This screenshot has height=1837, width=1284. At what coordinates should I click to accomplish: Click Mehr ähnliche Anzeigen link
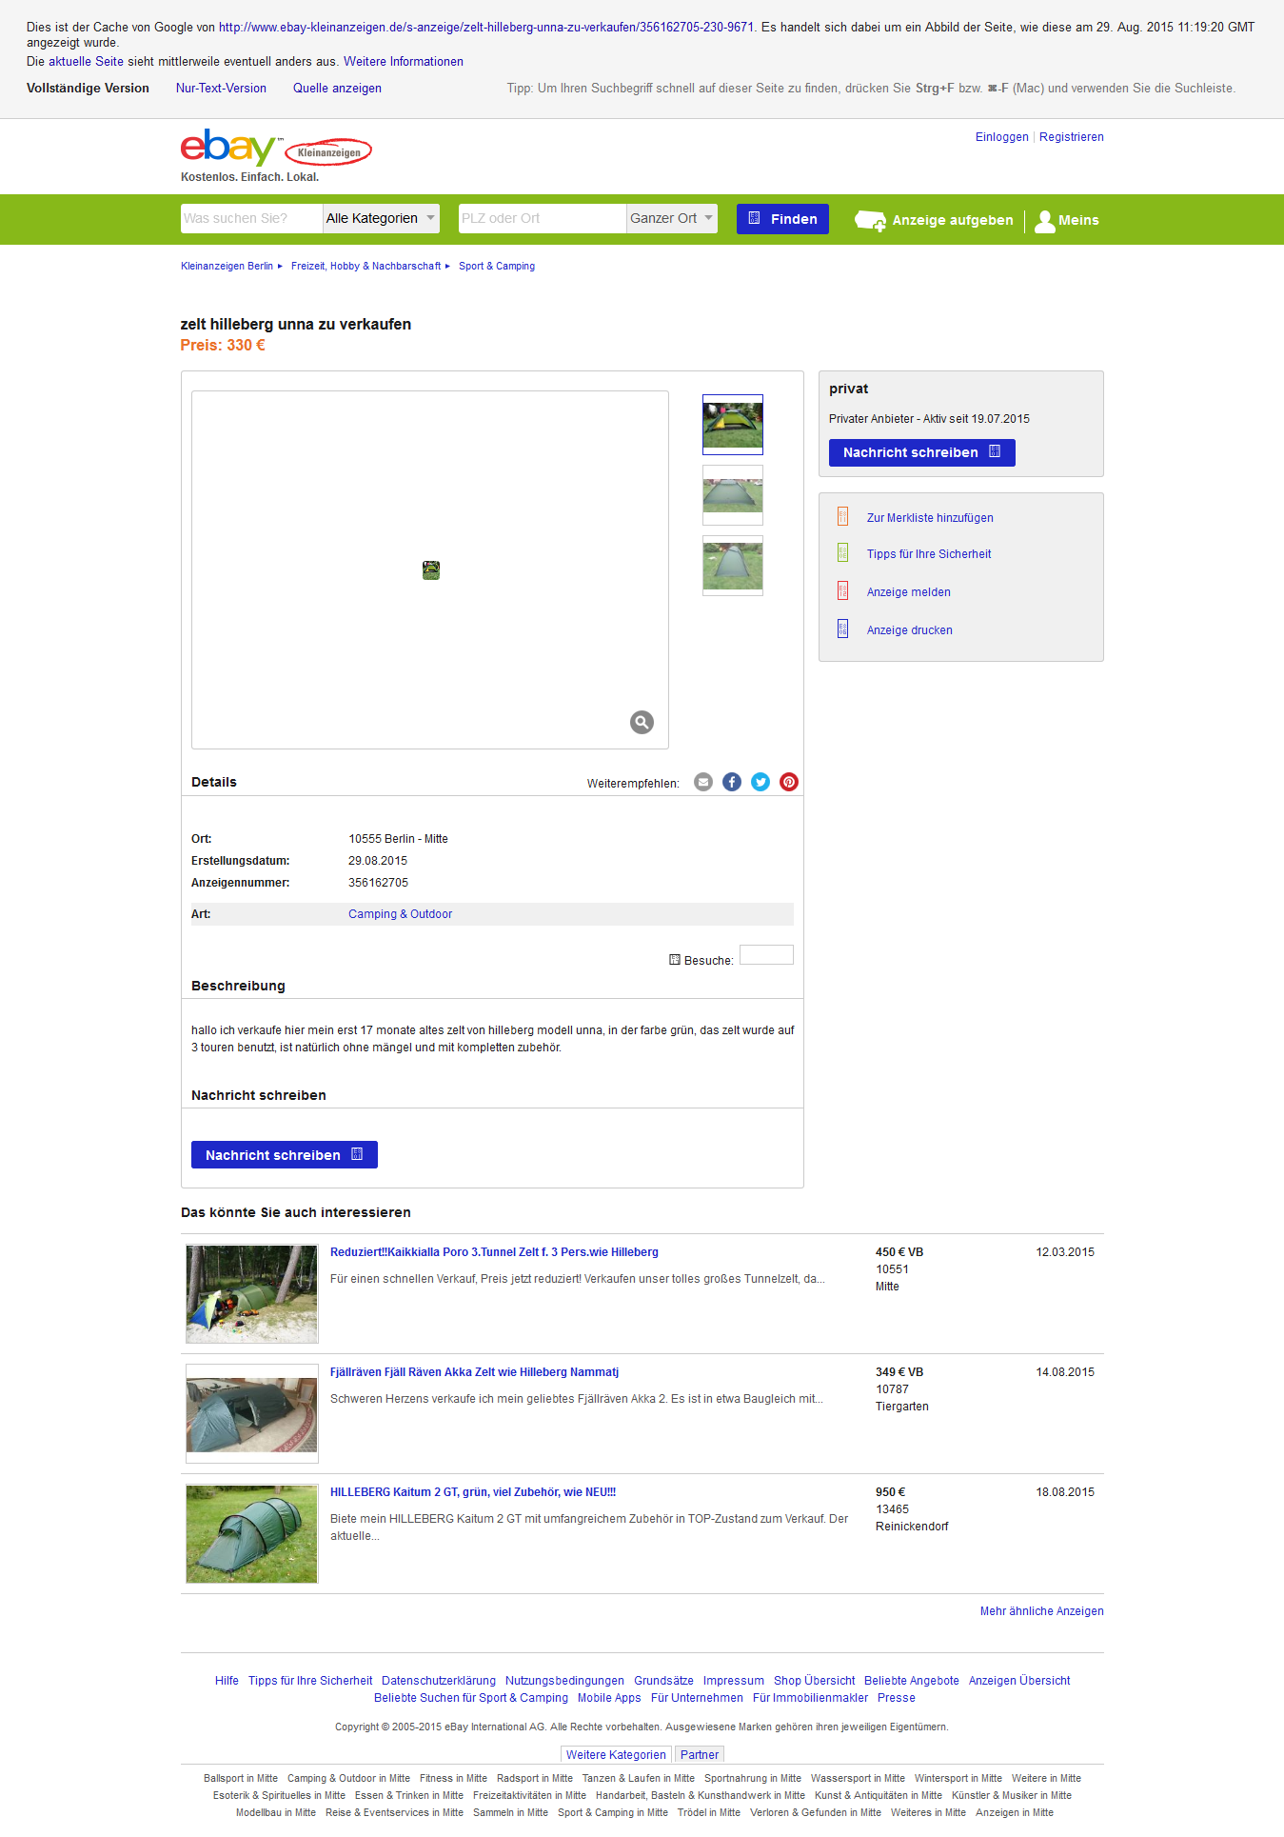[x=1042, y=1610]
